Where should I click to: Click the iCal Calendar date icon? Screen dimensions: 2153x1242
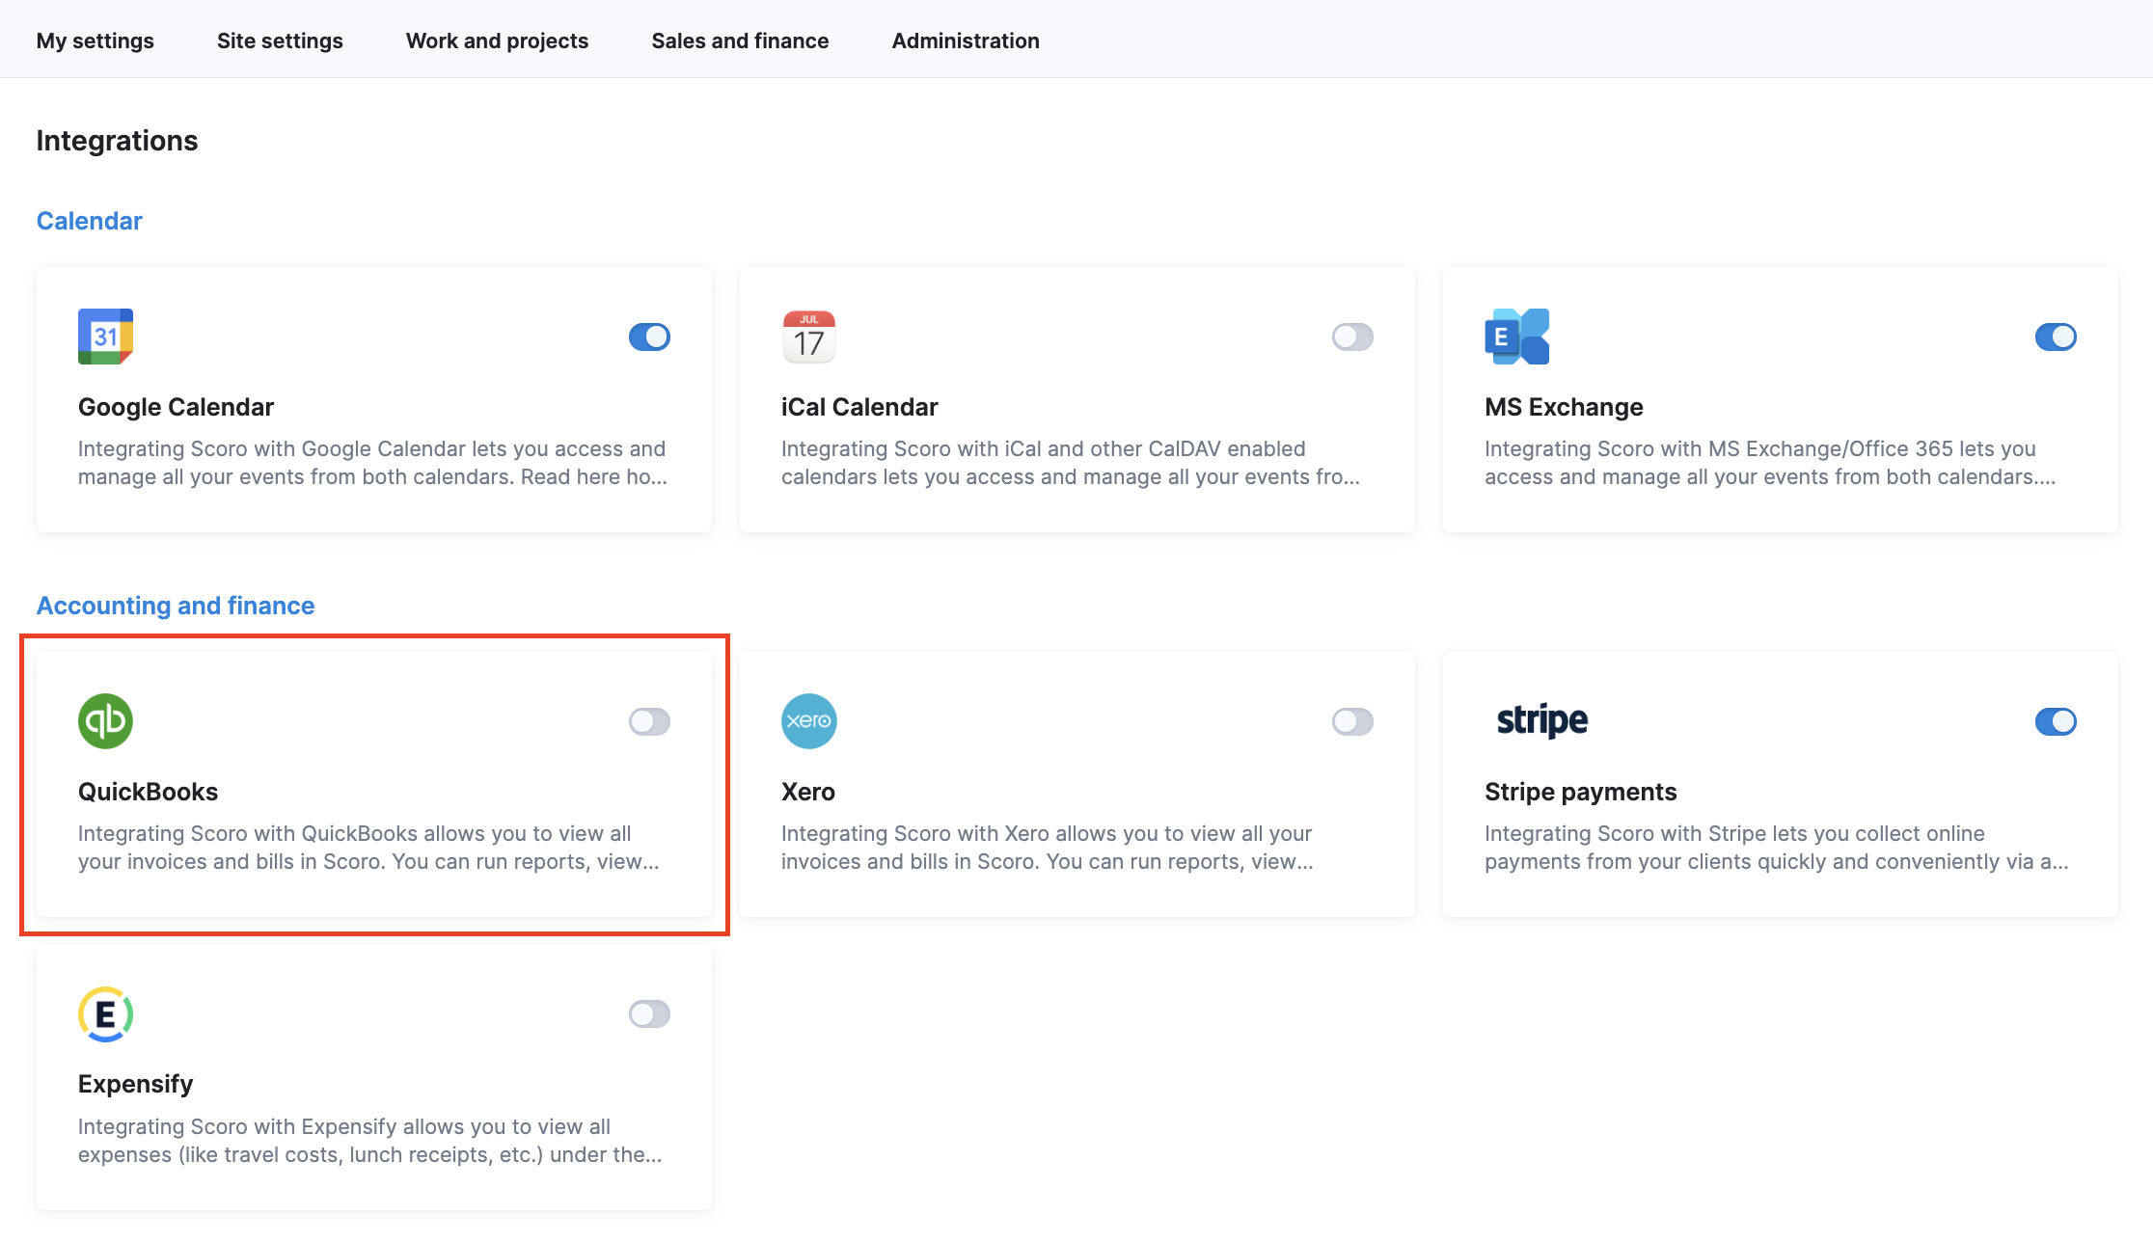808,337
